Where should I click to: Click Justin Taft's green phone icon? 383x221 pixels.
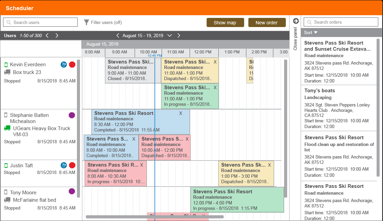pos(6,166)
